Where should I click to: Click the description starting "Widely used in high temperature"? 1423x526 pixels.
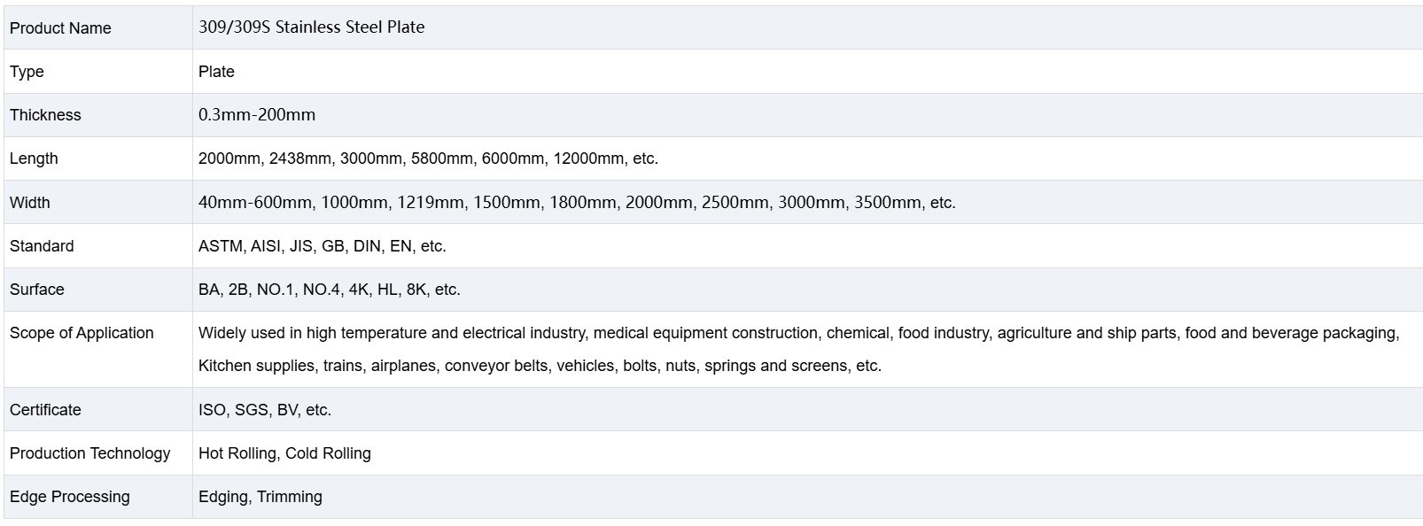(x=797, y=334)
